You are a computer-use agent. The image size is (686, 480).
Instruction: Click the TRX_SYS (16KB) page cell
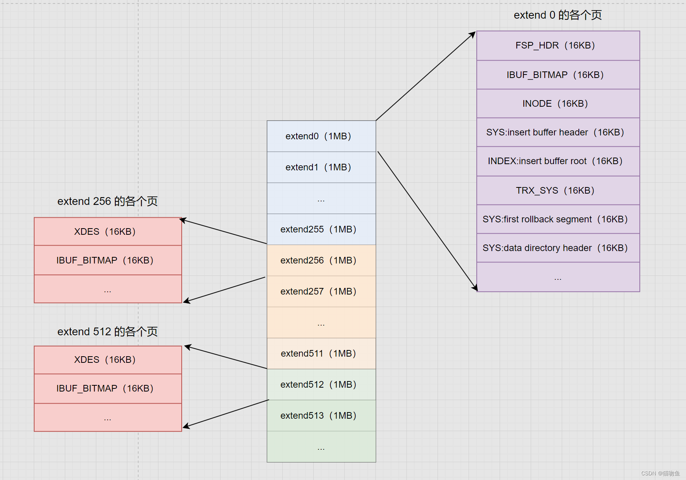(558, 191)
